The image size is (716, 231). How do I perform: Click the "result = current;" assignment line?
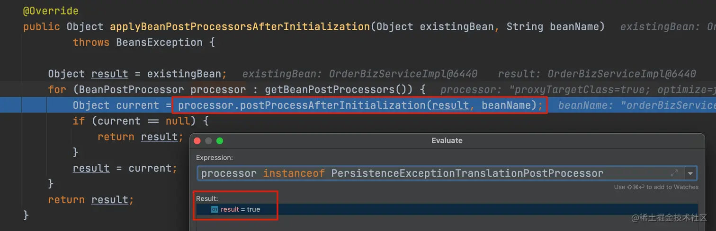point(125,168)
